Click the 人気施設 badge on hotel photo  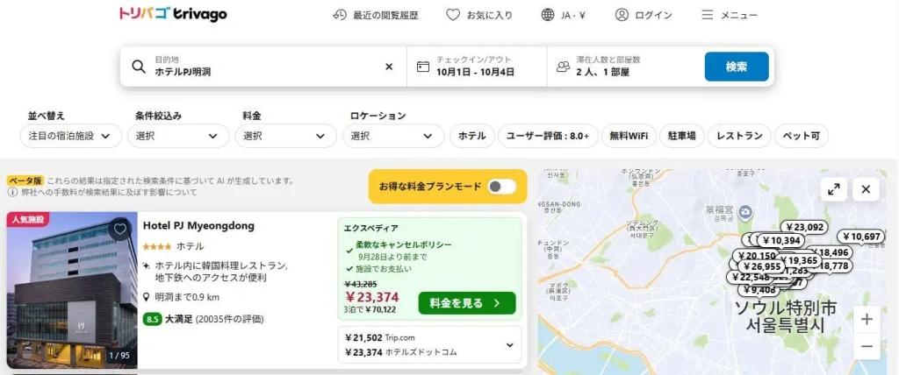pos(28,219)
